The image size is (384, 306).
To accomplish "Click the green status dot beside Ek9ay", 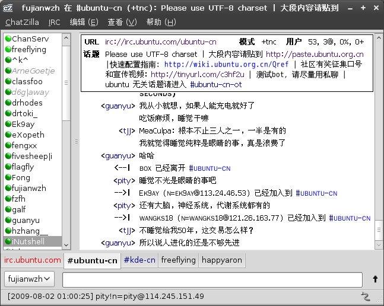I will [x=8, y=124].
